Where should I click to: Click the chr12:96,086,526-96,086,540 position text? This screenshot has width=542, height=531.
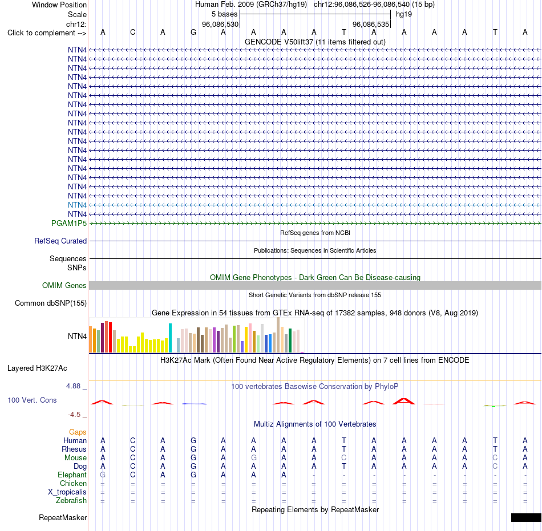point(374,5)
